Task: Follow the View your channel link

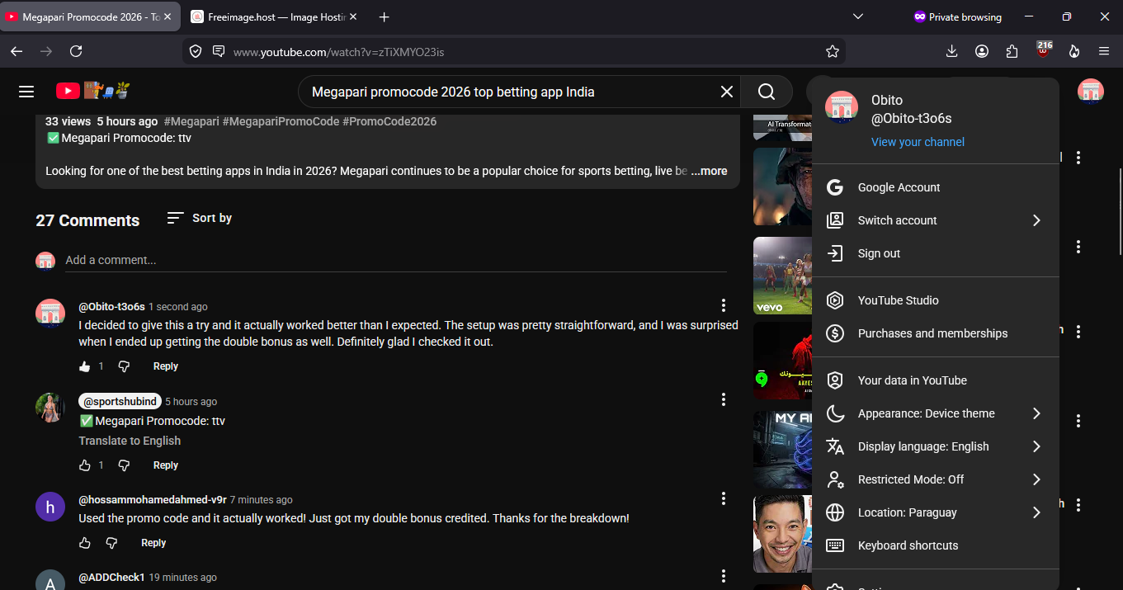Action: pos(918,142)
